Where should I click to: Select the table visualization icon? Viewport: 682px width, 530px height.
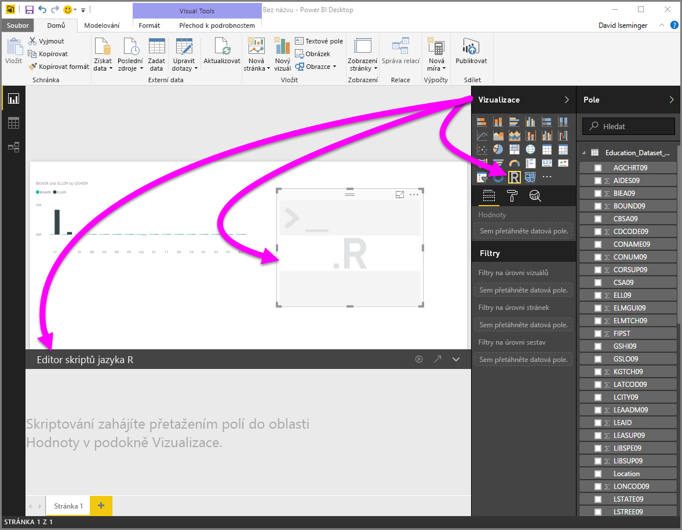(547, 149)
